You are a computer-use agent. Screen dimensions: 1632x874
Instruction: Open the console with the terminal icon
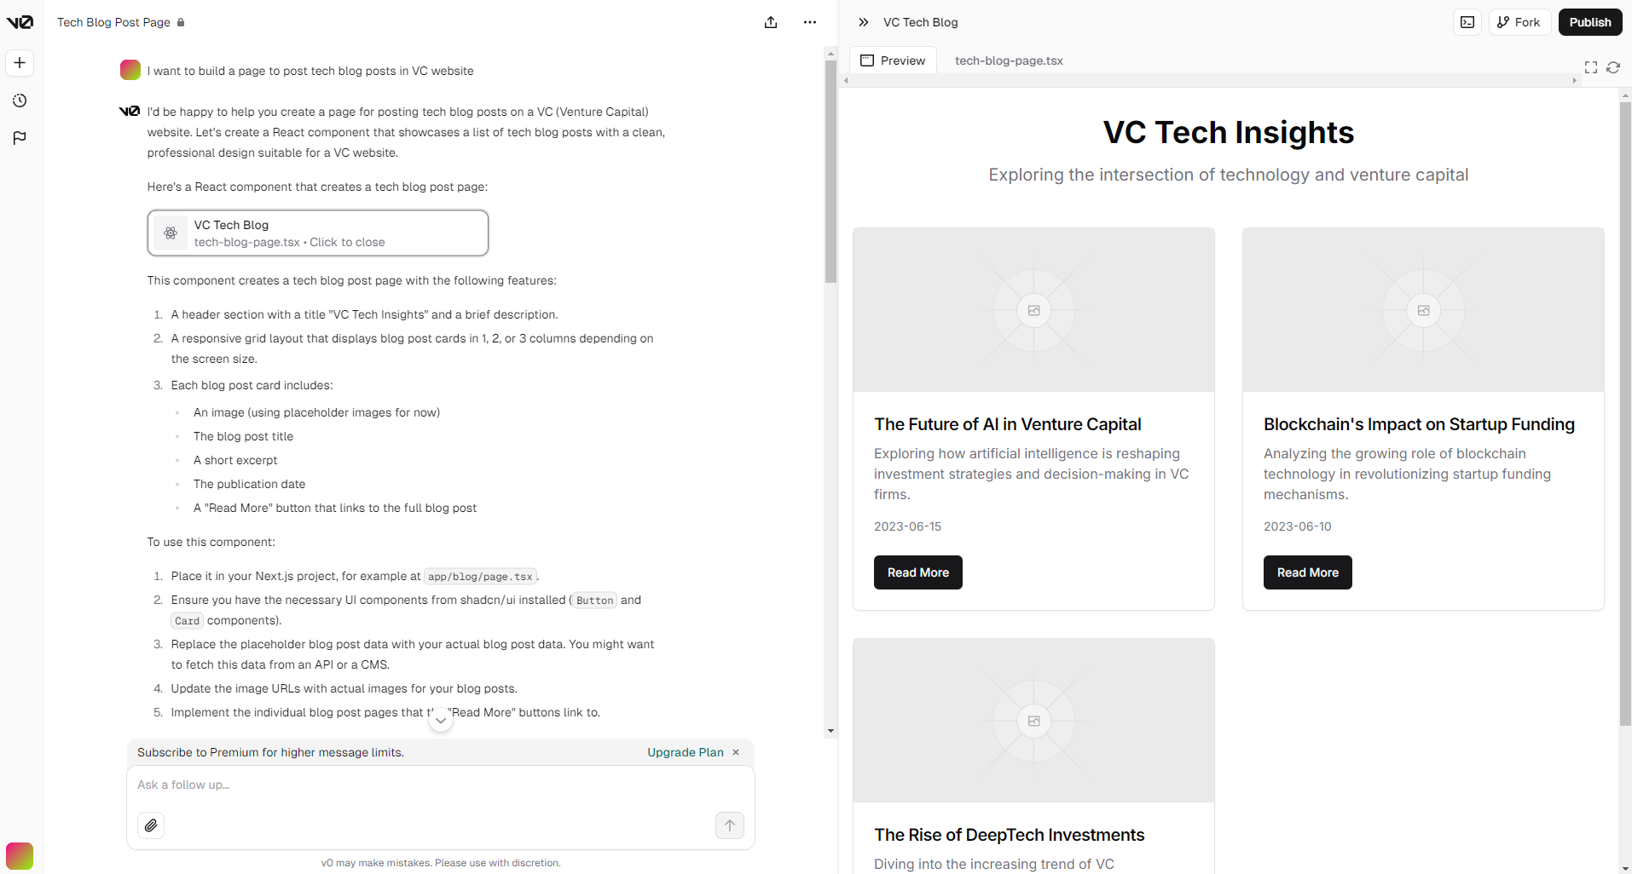tap(1467, 22)
